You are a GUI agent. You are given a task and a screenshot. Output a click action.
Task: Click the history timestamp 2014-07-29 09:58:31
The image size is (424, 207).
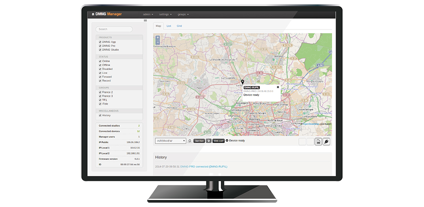click(x=167, y=166)
